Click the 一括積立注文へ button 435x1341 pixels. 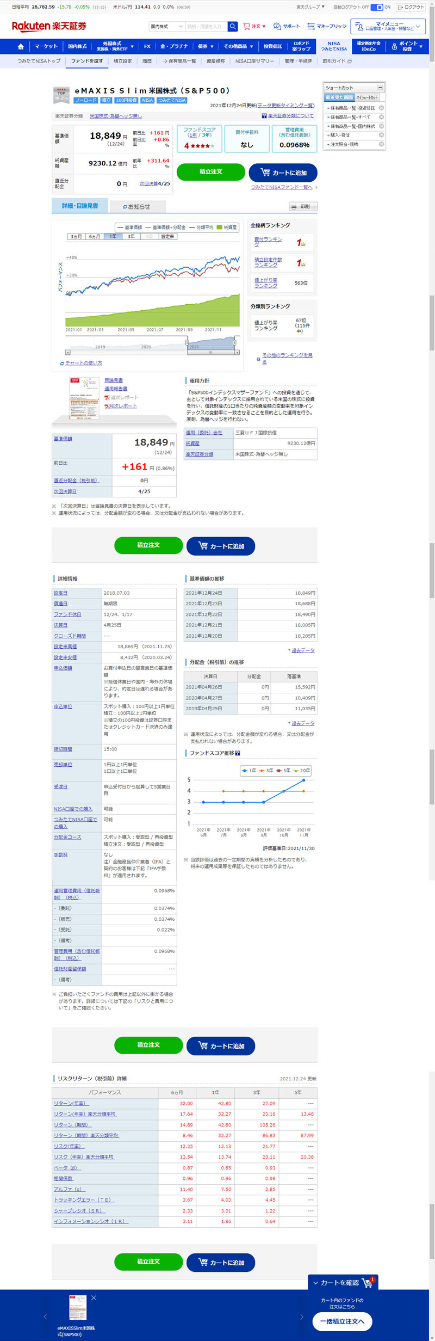click(x=342, y=1321)
